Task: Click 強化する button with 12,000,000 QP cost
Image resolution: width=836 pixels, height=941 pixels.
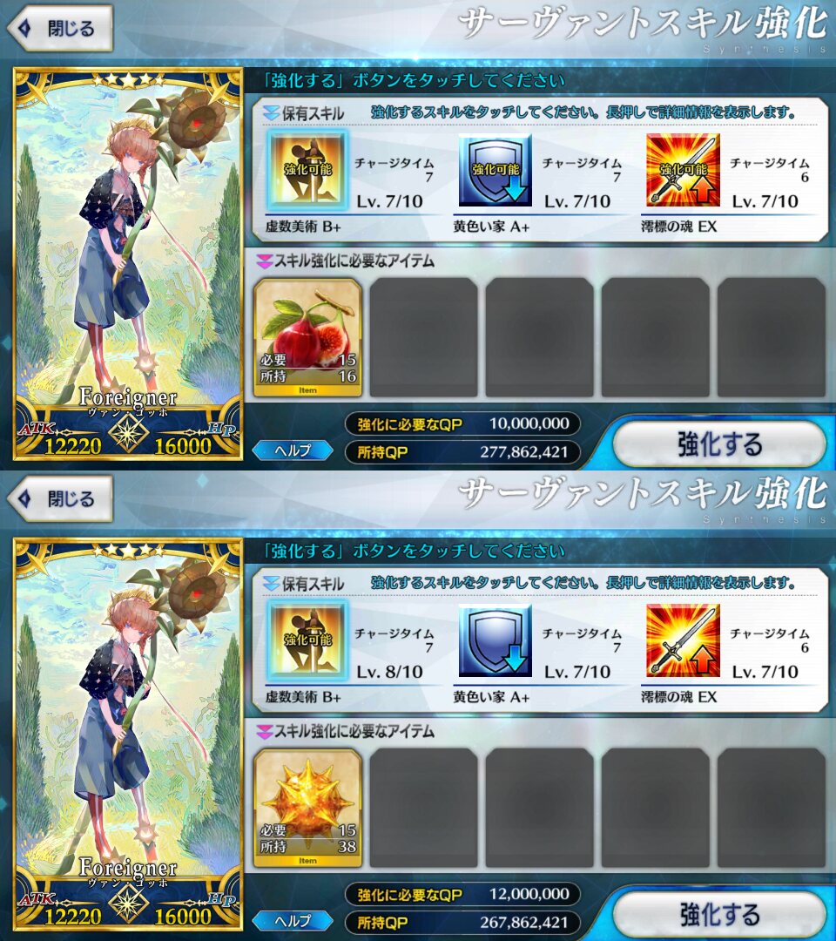Action: click(x=719, y=915)
